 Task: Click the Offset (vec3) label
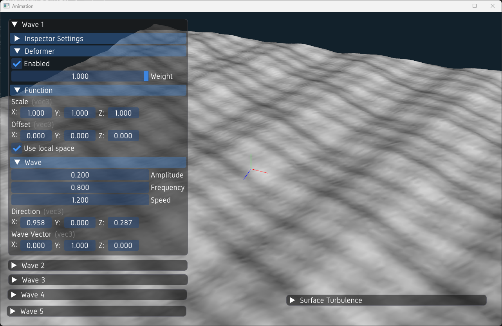[x=33, y=124]
